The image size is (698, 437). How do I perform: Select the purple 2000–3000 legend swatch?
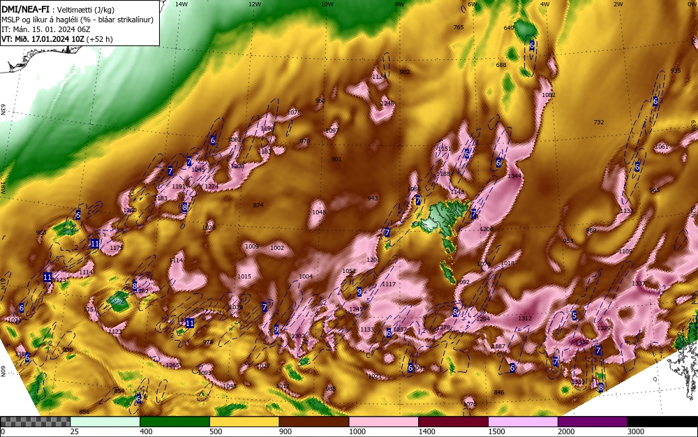pos(593,422)
